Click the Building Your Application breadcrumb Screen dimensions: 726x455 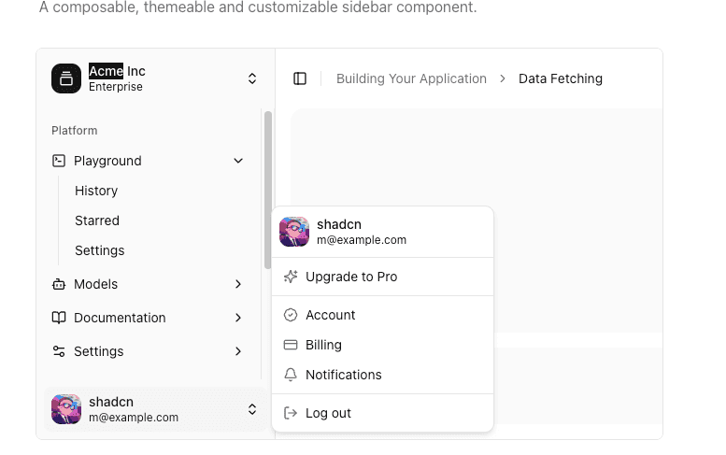coord(411,78)
